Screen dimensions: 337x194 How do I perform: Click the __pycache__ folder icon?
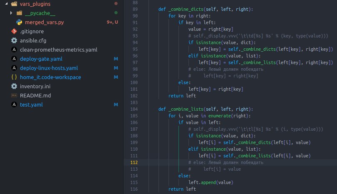(19, 13)
